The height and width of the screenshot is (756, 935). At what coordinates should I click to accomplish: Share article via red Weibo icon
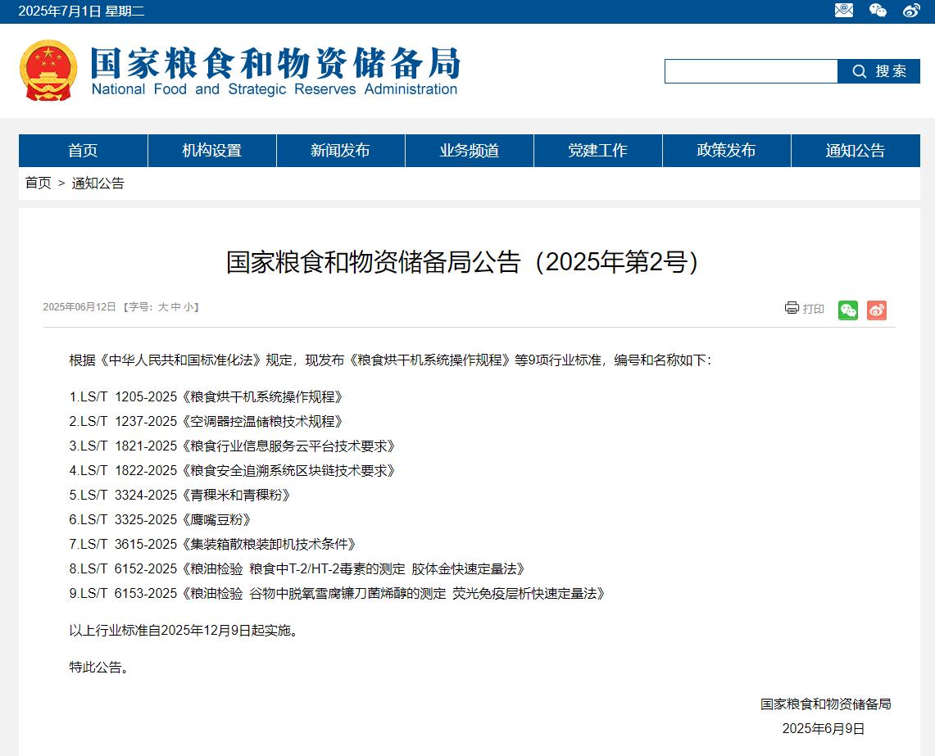(877, 310)
